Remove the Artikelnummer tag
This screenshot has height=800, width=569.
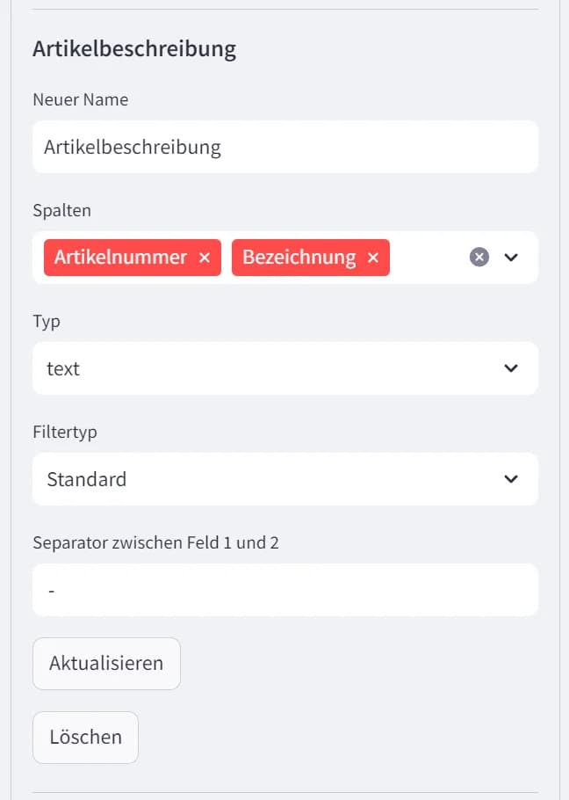point(205,258)
